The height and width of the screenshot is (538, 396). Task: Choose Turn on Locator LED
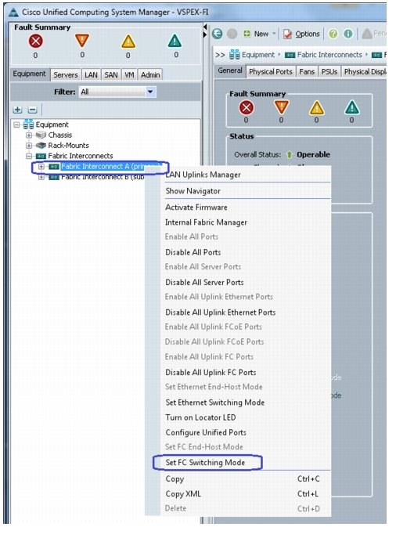pos(246,417)
